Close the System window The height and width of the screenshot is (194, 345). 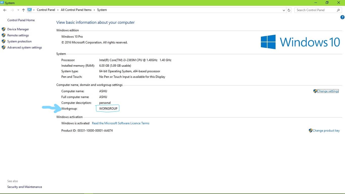pyautogui.click(x=339, y=3)
